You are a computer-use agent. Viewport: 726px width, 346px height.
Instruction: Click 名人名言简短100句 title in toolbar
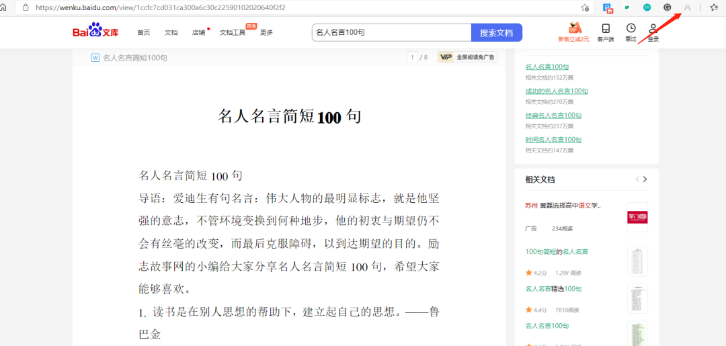pos(134,58)
